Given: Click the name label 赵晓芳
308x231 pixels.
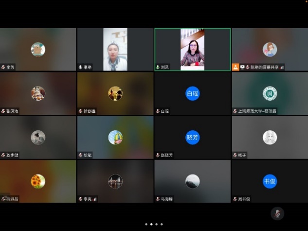Looking at the screenshot, I should tap(166, 155).
